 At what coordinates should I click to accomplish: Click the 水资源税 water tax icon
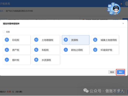click(x=36, y=60)
